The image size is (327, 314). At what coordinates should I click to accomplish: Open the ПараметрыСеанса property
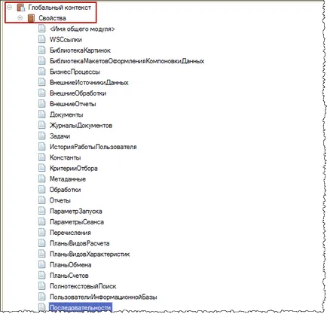click(77, 222)
